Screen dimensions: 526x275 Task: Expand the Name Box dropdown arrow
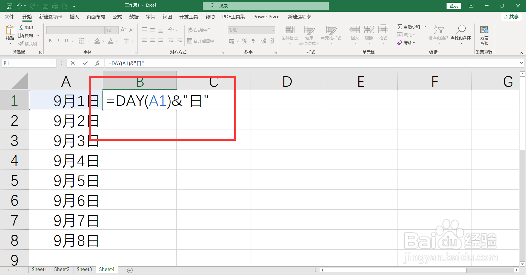point(53,63)
